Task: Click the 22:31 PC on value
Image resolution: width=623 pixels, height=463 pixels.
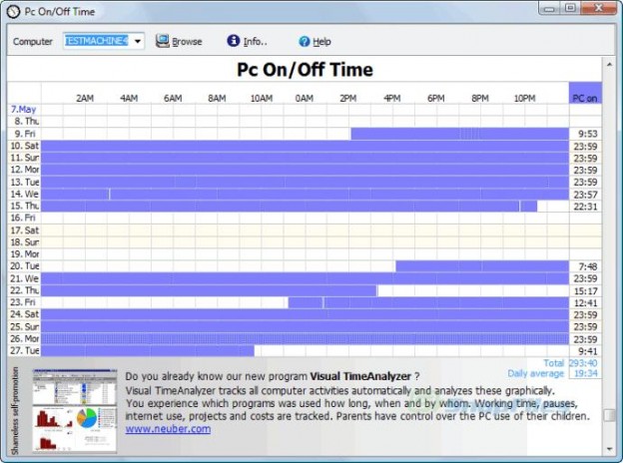Action: 585,207
